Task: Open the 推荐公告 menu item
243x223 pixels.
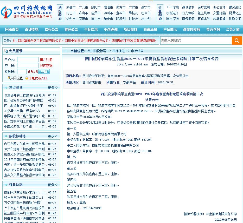Action: [x=71, y=29]
